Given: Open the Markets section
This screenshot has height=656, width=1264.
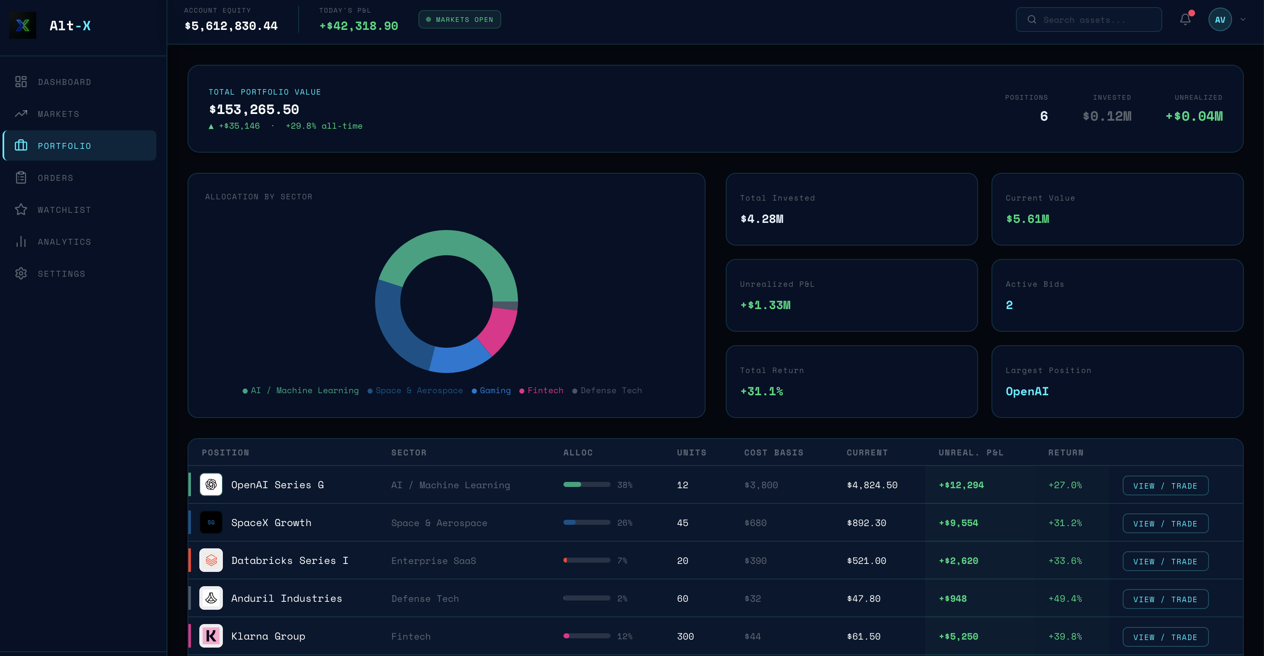Looking at the screenshot, I should 79,114.
